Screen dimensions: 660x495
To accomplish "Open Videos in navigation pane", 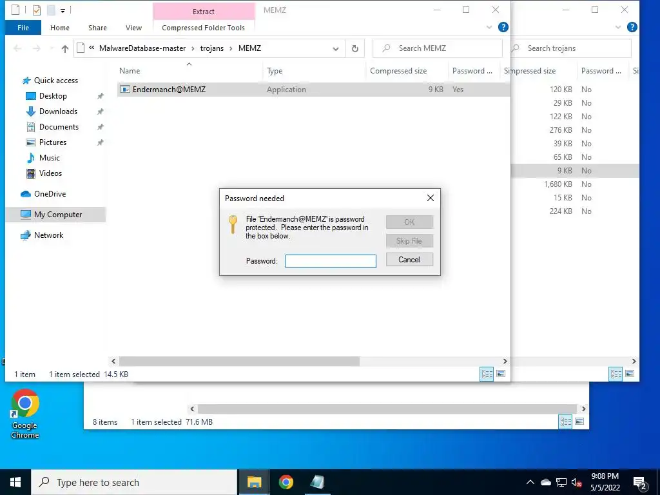I will 50,173.
